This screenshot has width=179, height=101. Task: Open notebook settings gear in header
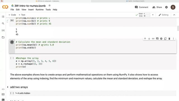(x=166, y=7)
